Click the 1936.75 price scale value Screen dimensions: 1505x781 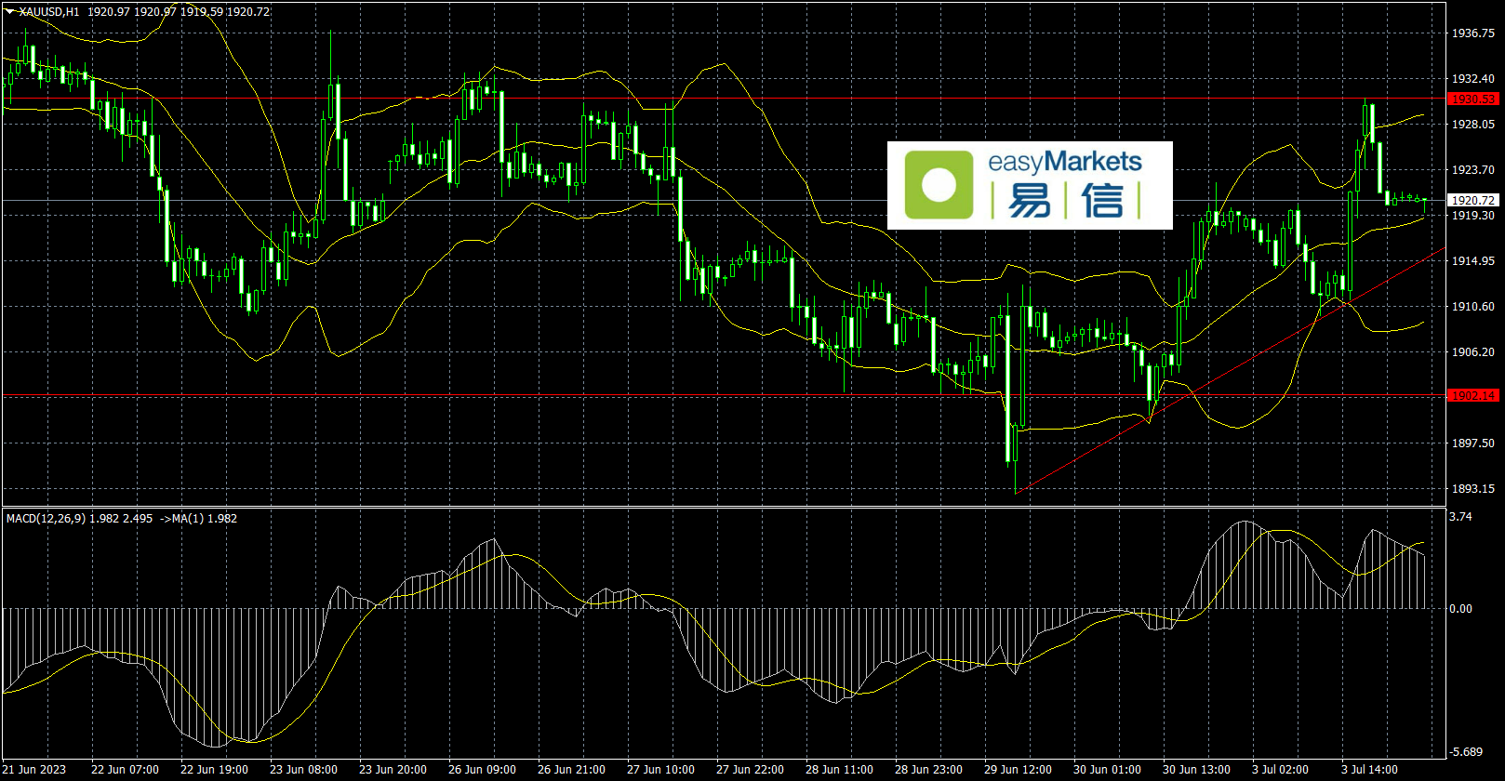click(1473, 33)
